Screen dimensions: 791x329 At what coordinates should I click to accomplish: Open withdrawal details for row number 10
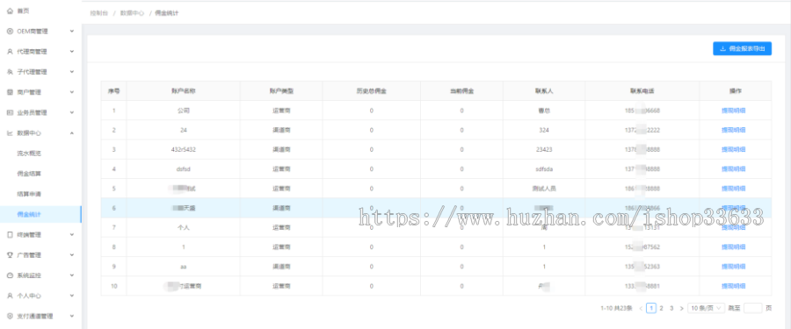734,286
